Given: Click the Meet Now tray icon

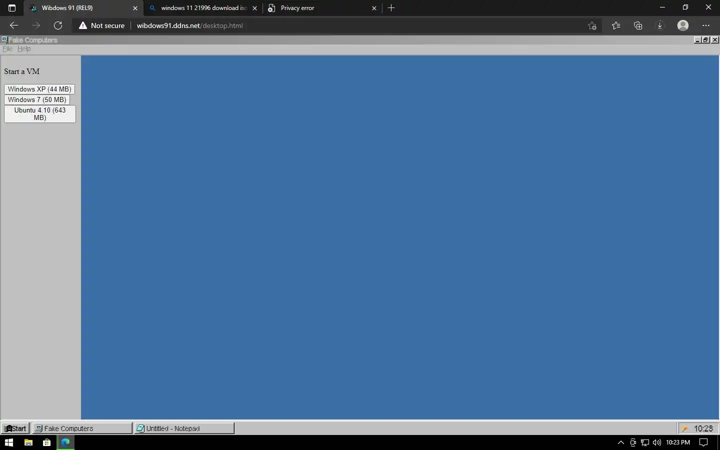Looking at the screenshot, I should point(633,442).
